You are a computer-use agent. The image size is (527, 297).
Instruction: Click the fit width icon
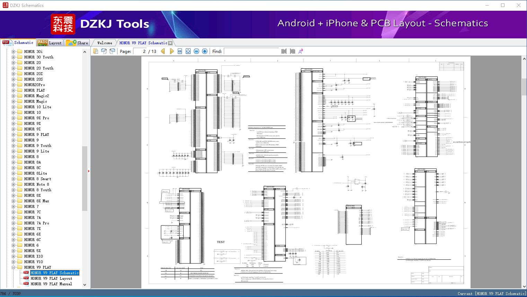(180, 51)
